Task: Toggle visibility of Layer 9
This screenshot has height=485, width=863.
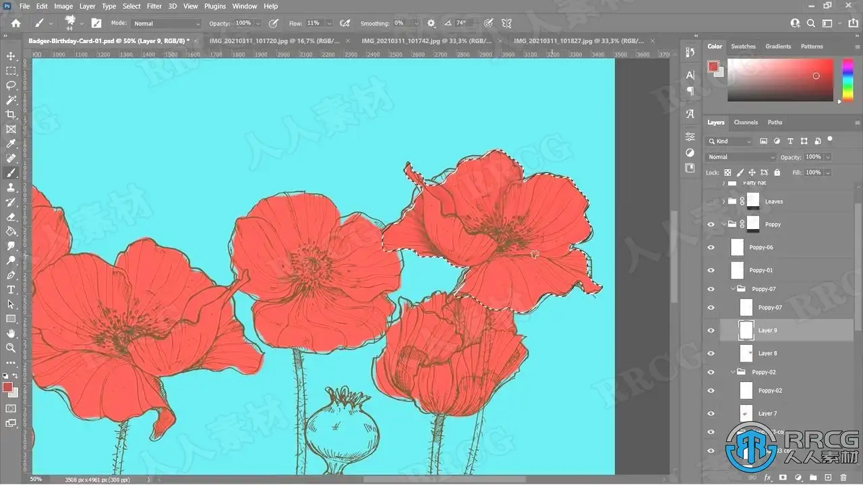Action: coord(711,331)
